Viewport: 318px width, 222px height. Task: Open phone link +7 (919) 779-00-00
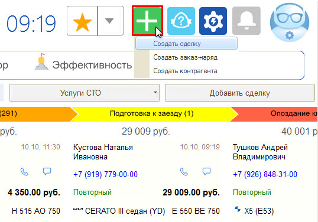[x=105, y=174]
